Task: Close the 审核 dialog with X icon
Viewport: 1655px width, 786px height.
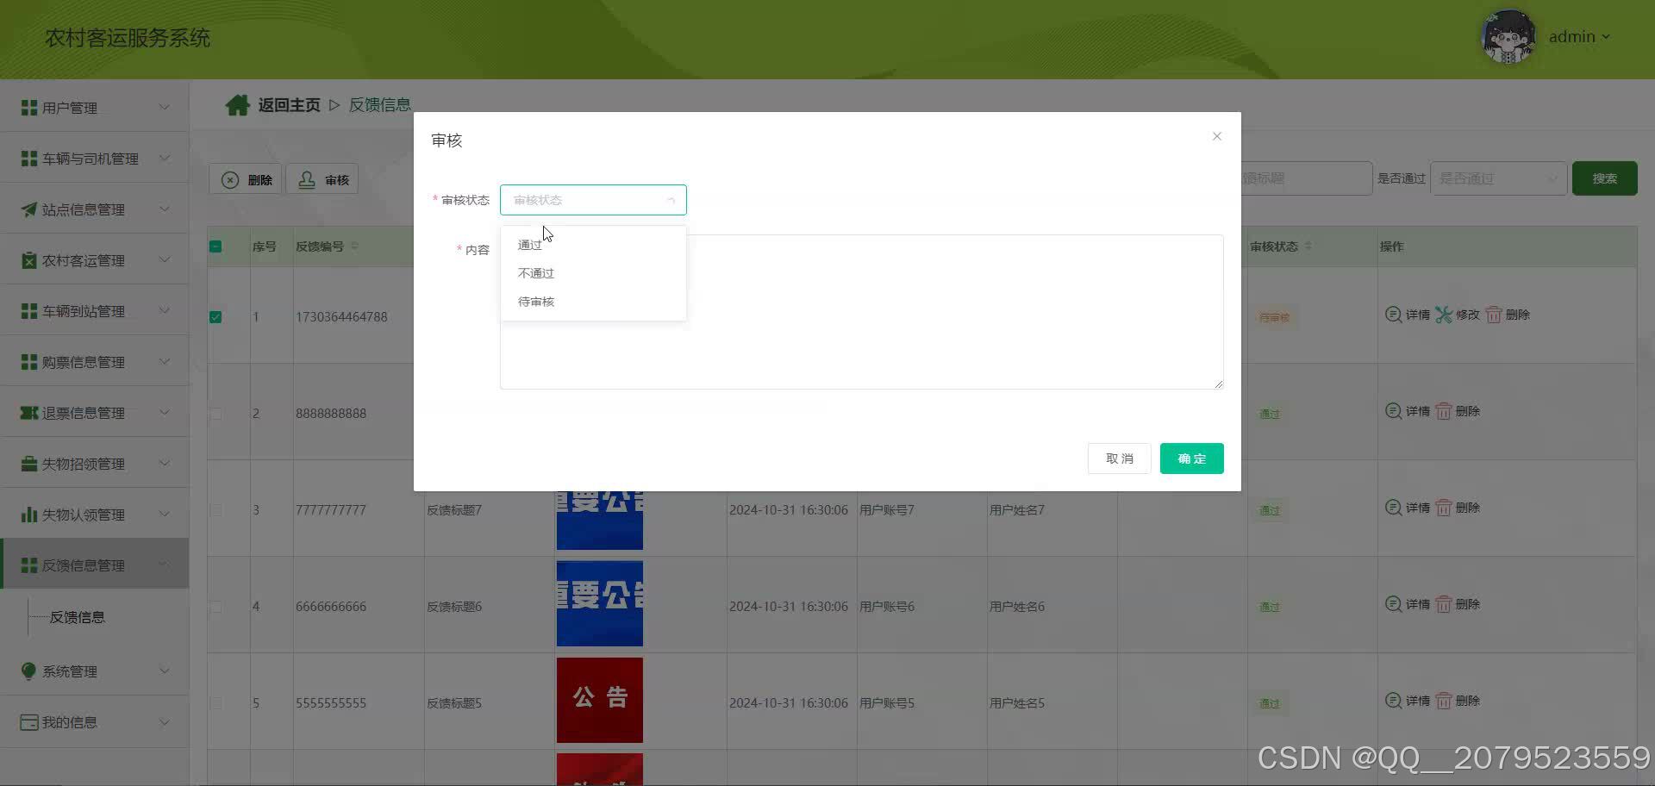Action: pyautogui.click(x=1216, y=136)
